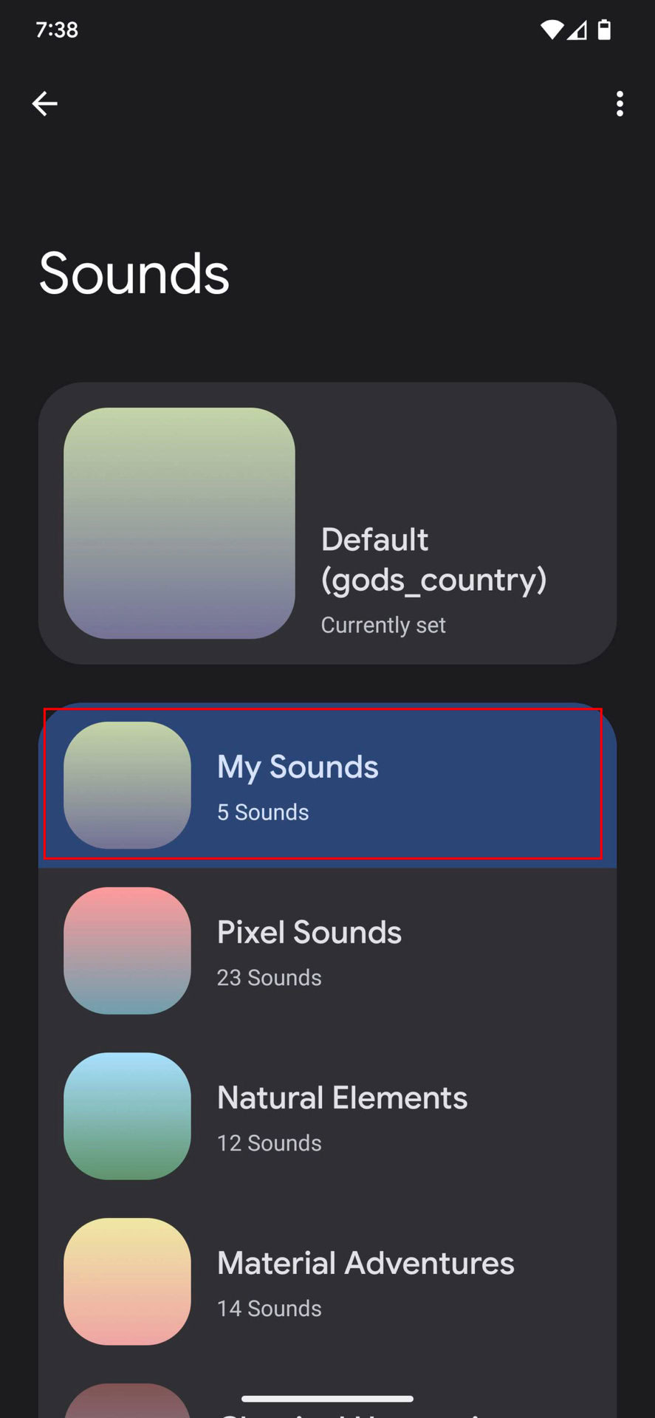Tap the clock in status bar
Image resolution: width=655 pixels, height=1418 pixels.
click(x=57, y=30)
